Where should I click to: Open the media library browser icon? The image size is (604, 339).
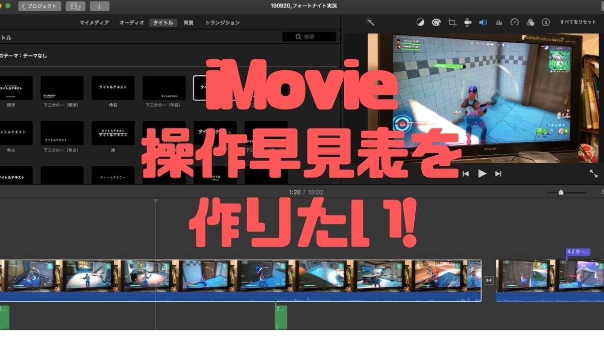[x=75, y=6]
